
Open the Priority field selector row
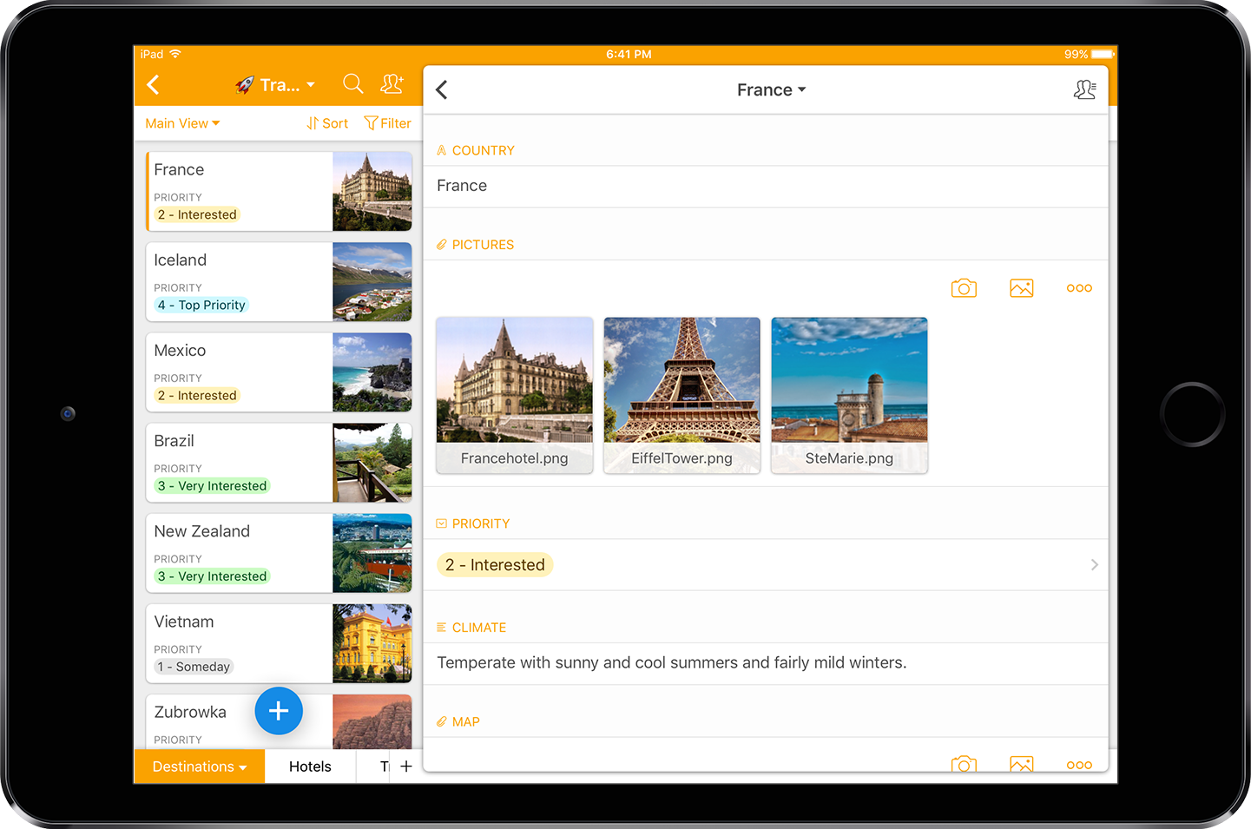coord(765,565)
